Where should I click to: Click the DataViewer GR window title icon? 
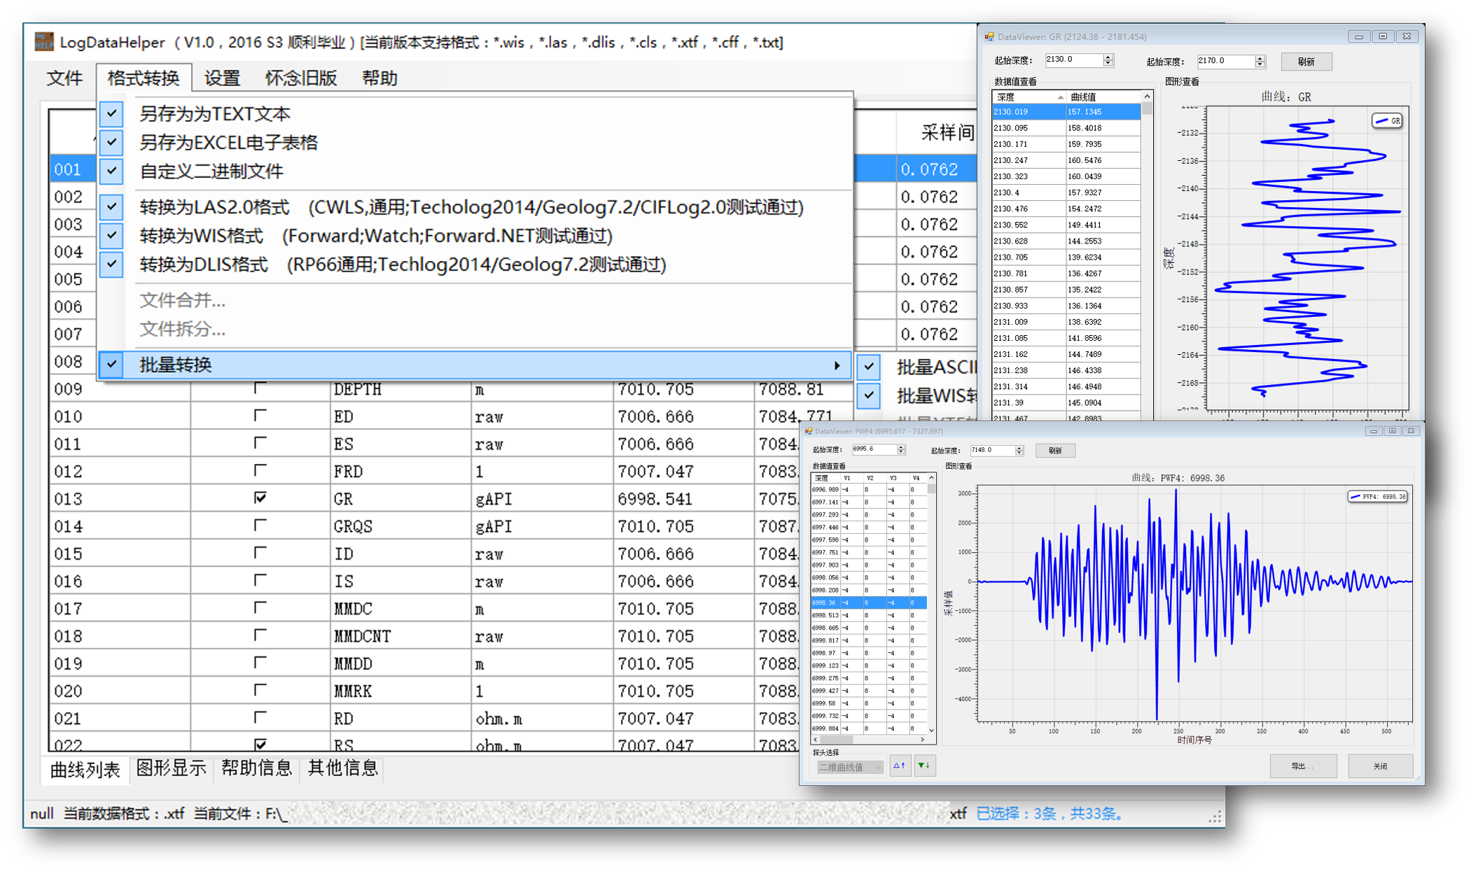(x=989, y=36)
